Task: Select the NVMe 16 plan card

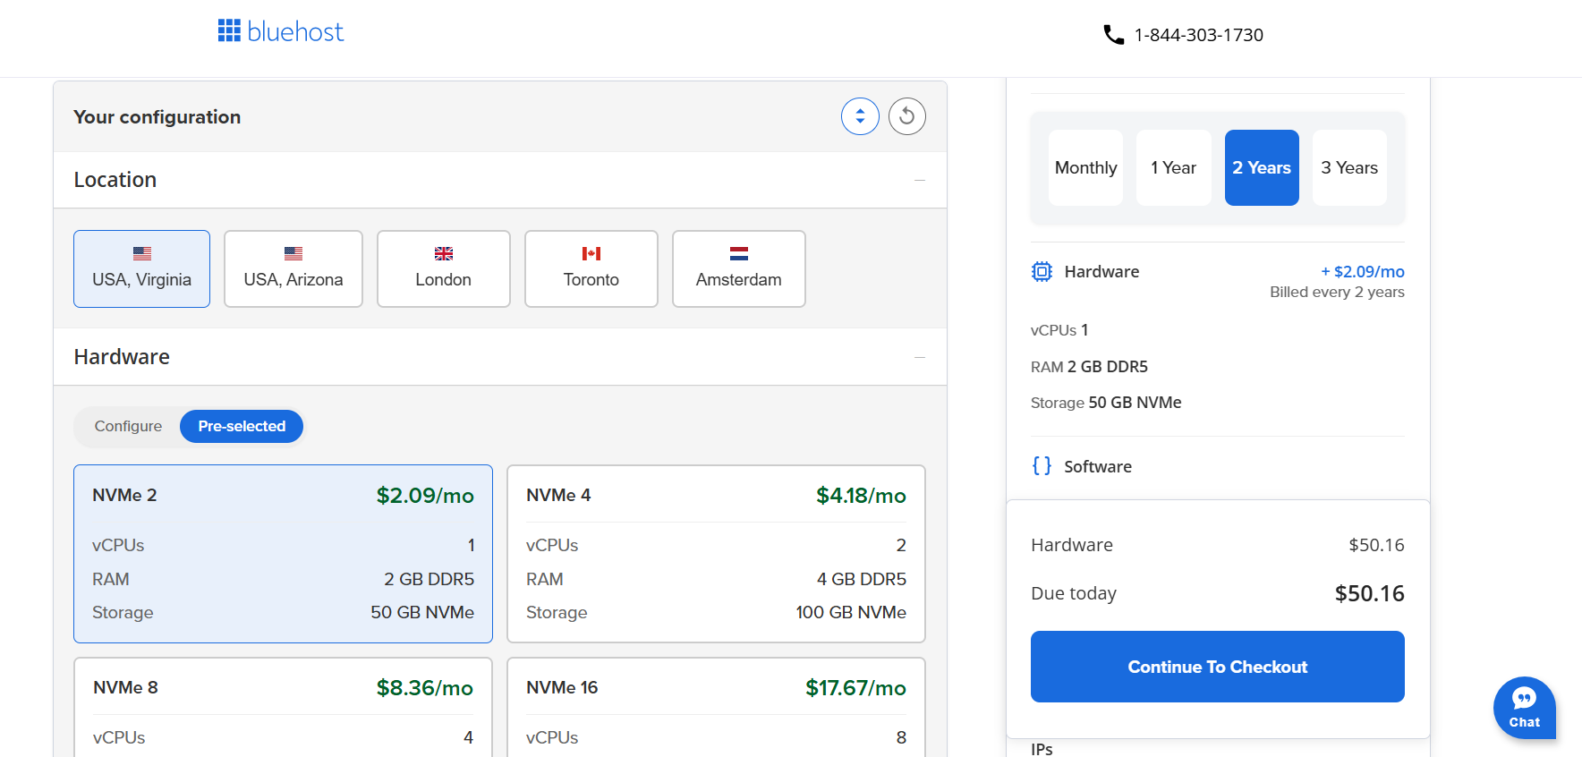Action: click(x=716, y=707)
